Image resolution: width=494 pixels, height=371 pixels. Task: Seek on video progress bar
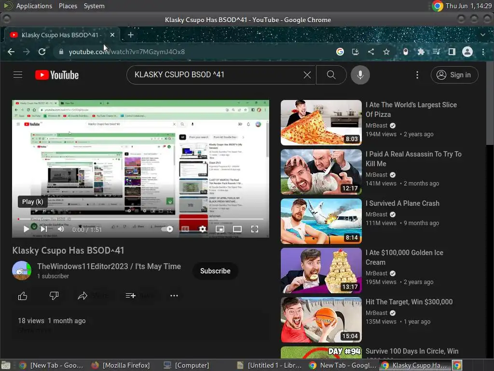click(x=140, y=219)
